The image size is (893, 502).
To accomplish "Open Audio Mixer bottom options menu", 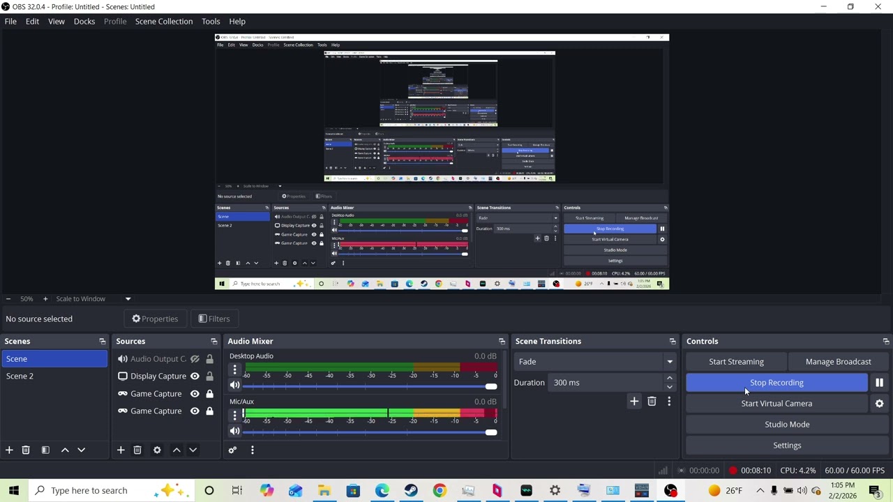I will pos(252,450).
